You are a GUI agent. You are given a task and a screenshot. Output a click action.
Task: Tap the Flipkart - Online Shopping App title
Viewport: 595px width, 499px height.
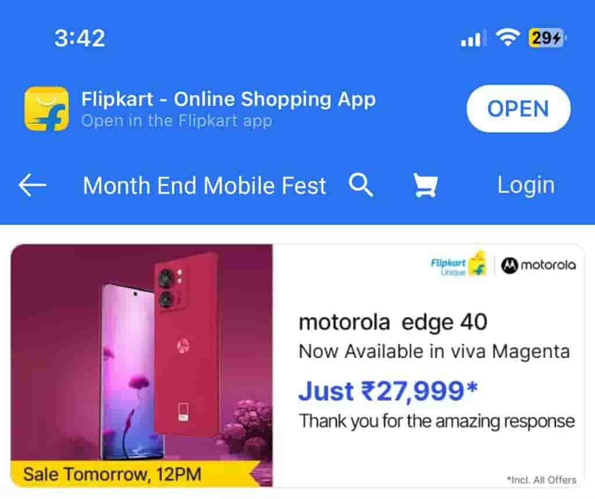pos(228,99)
